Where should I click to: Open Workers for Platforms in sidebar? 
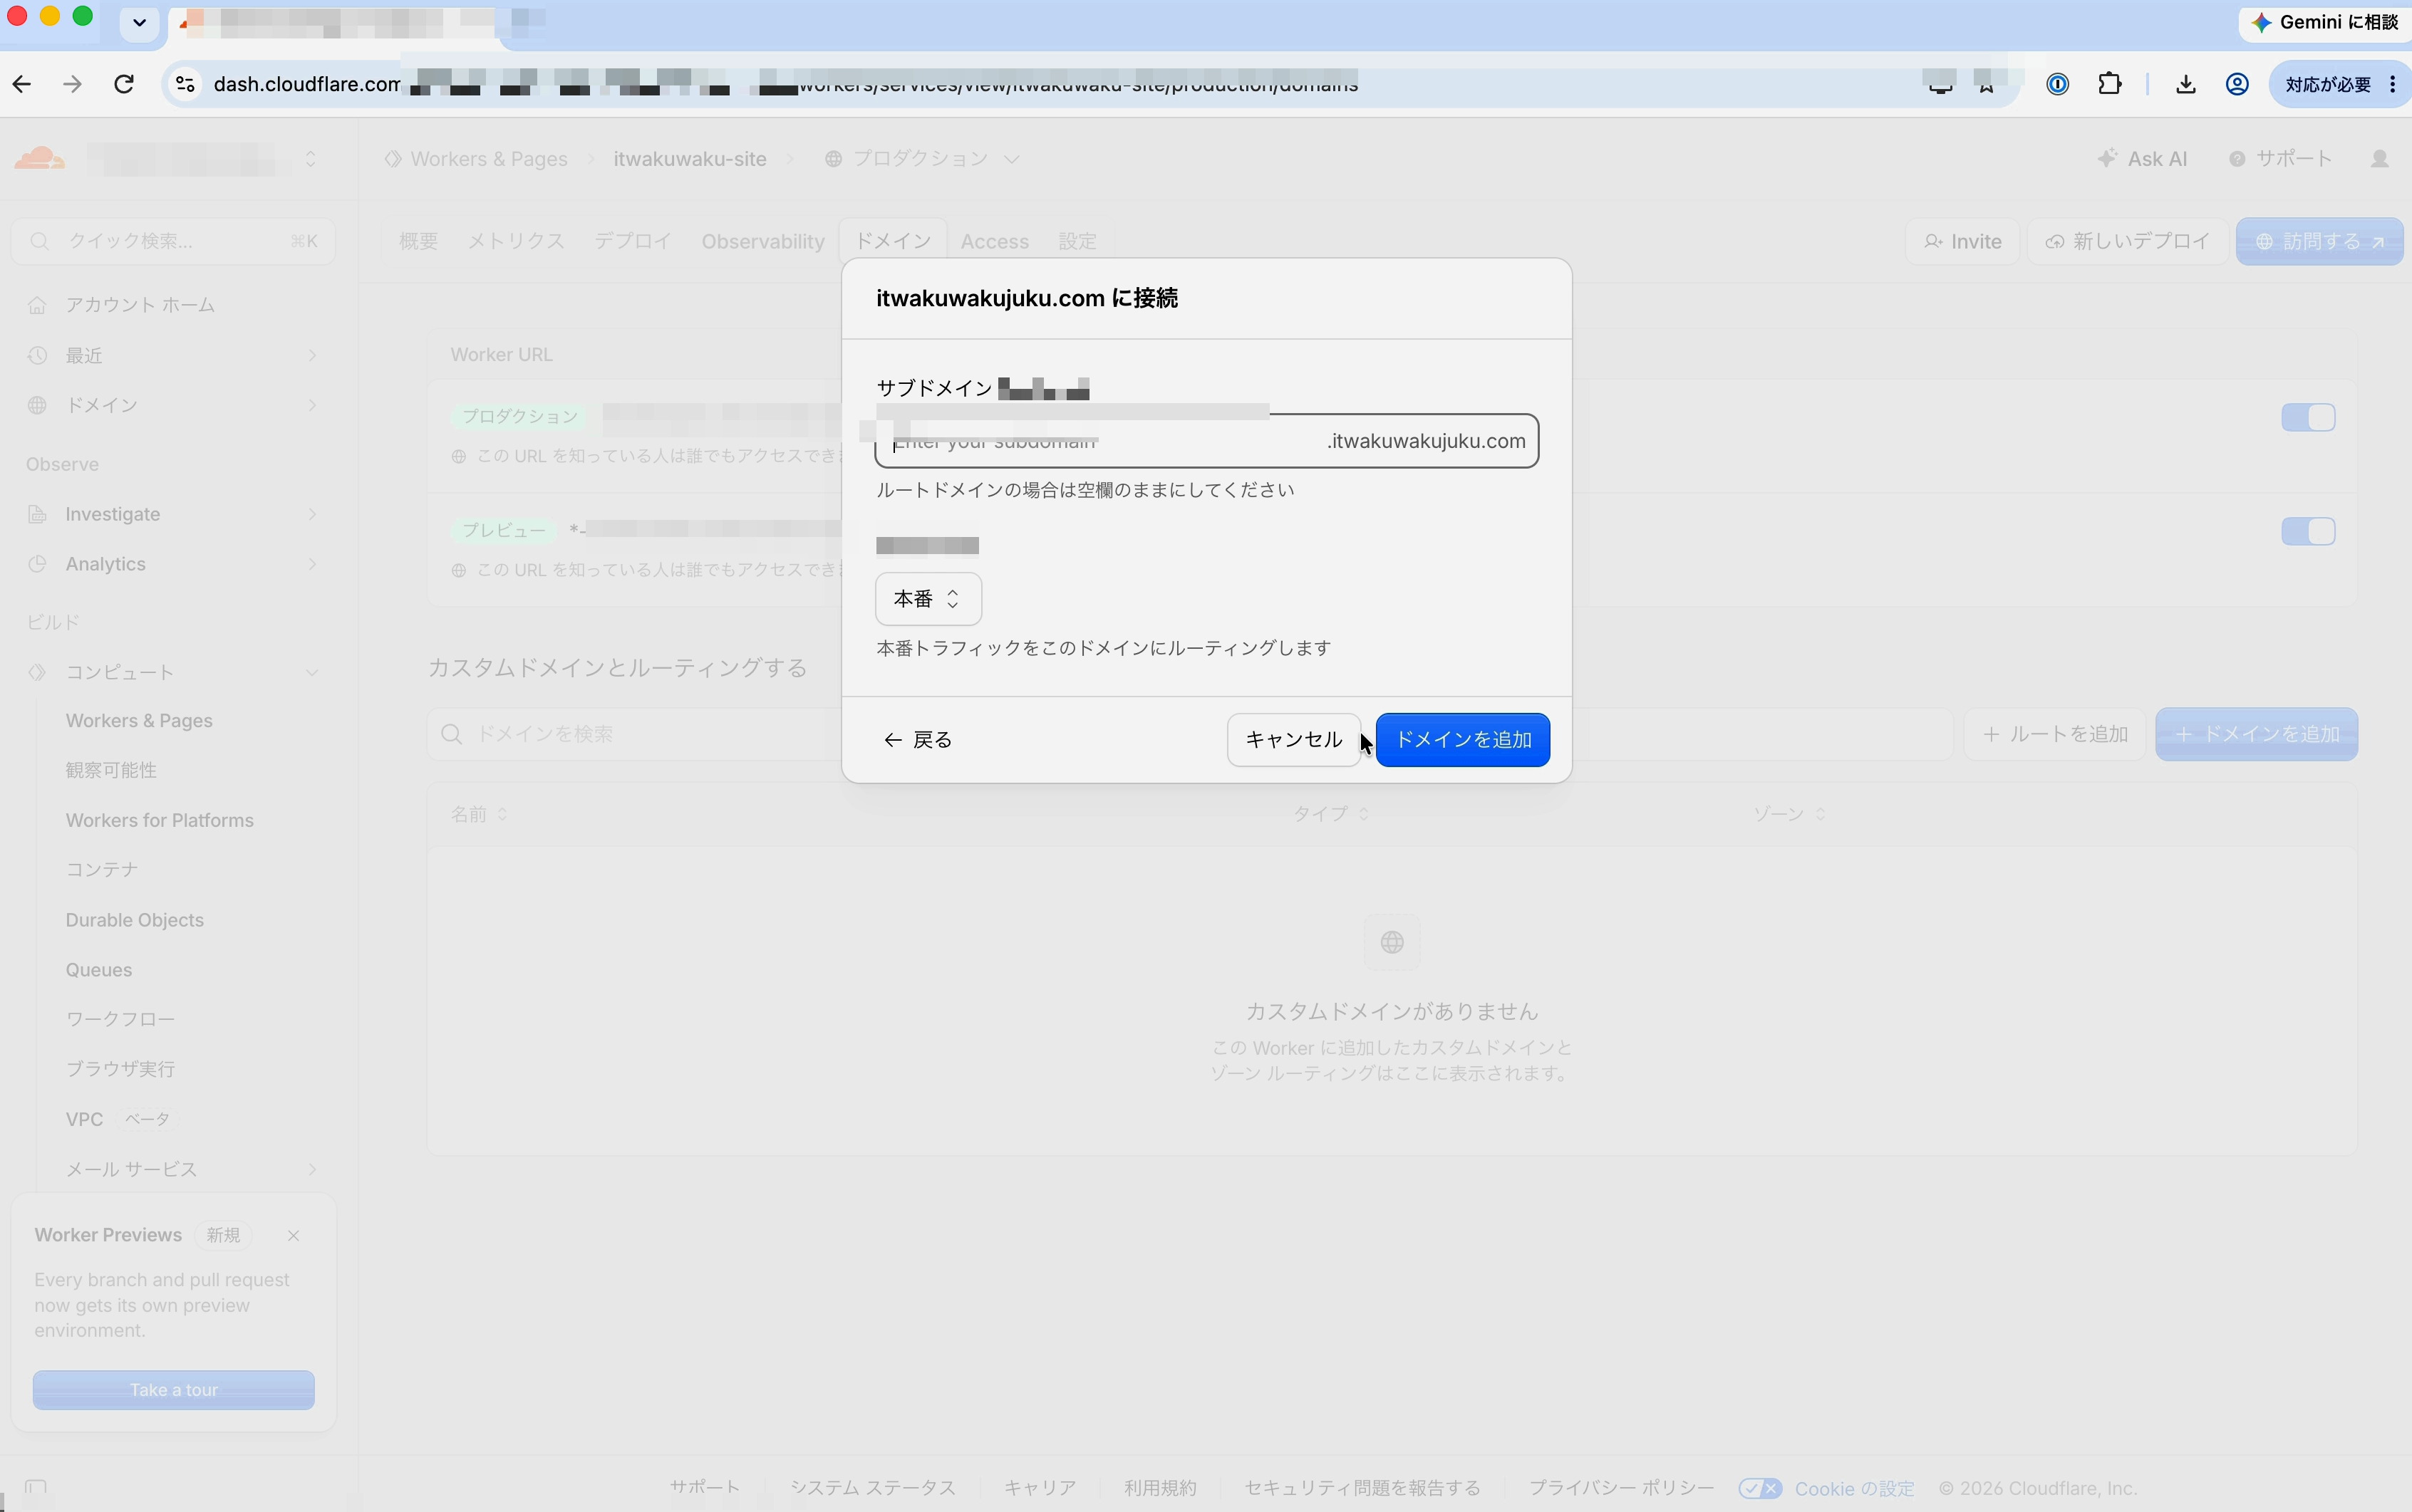tap(160, 820)
